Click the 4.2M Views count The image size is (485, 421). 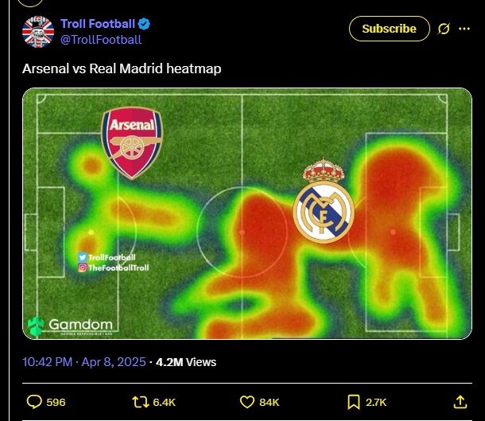tap(186, 362)
